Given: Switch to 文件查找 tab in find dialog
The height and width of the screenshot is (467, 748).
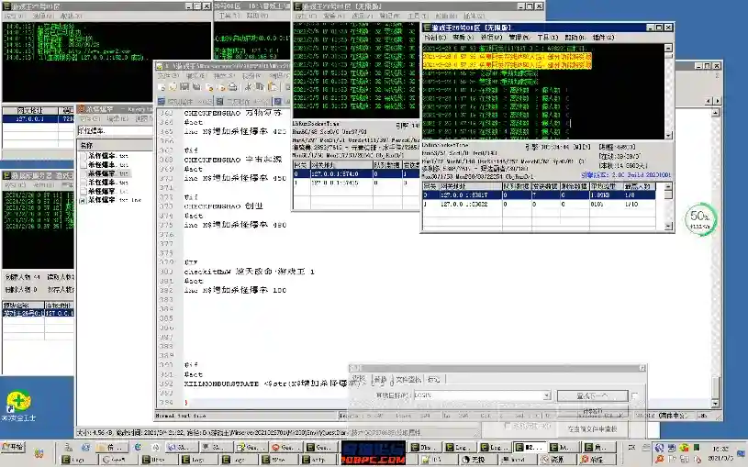Looking at the screenshot, I should click(408, 380).
